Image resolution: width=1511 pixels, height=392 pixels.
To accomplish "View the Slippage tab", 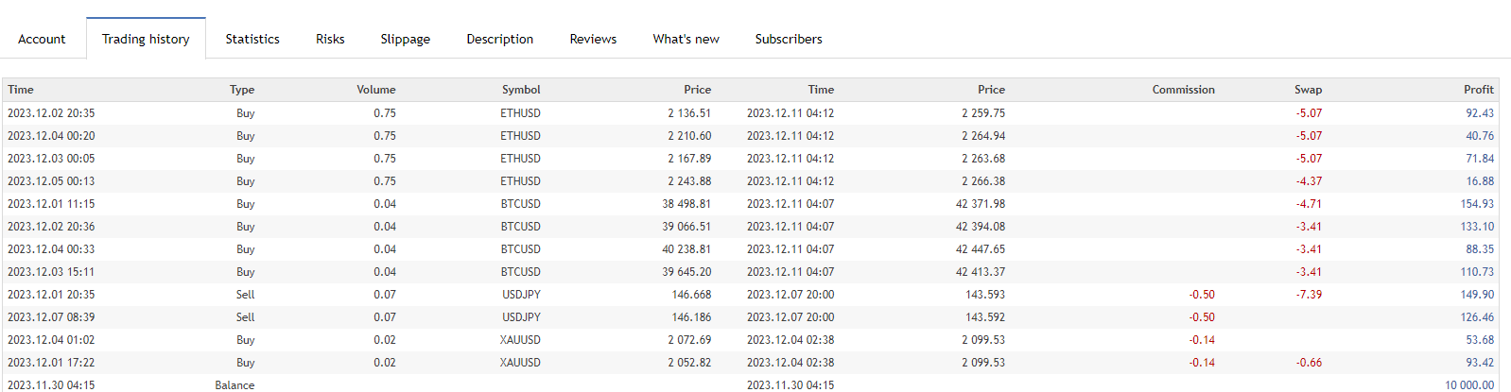I will (405, 39).
